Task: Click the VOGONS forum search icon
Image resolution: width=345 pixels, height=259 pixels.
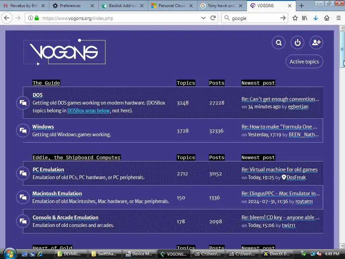Action: (279, 42)
